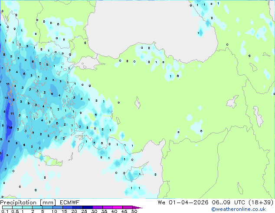Click the 2–5 mm legend color swatch
This screenshot has height=213, width=275.
[x=37, y=207]
